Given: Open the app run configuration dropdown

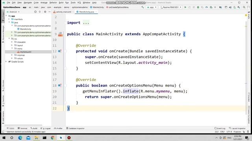Looking at the screenshot, I should (152, 7).
